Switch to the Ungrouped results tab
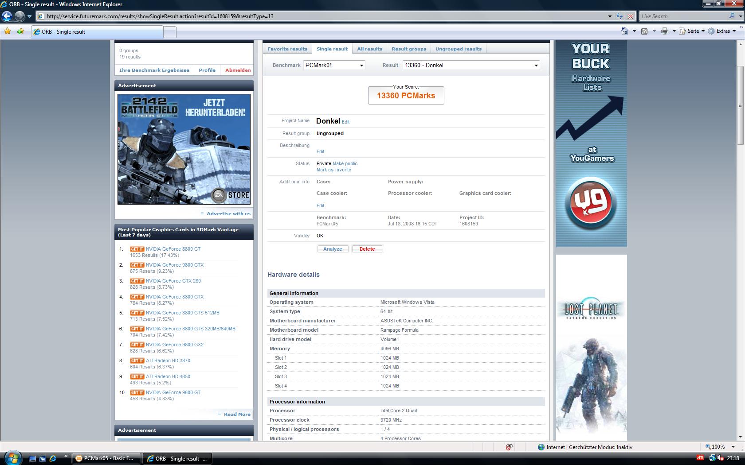 pos(458,49)
